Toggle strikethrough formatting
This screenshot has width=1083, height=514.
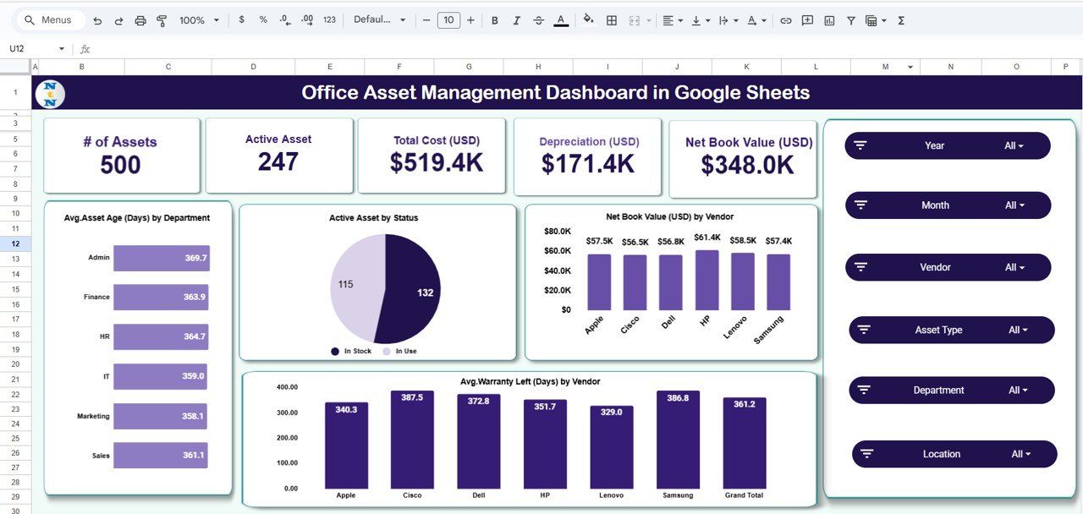[x=539, y=20]
